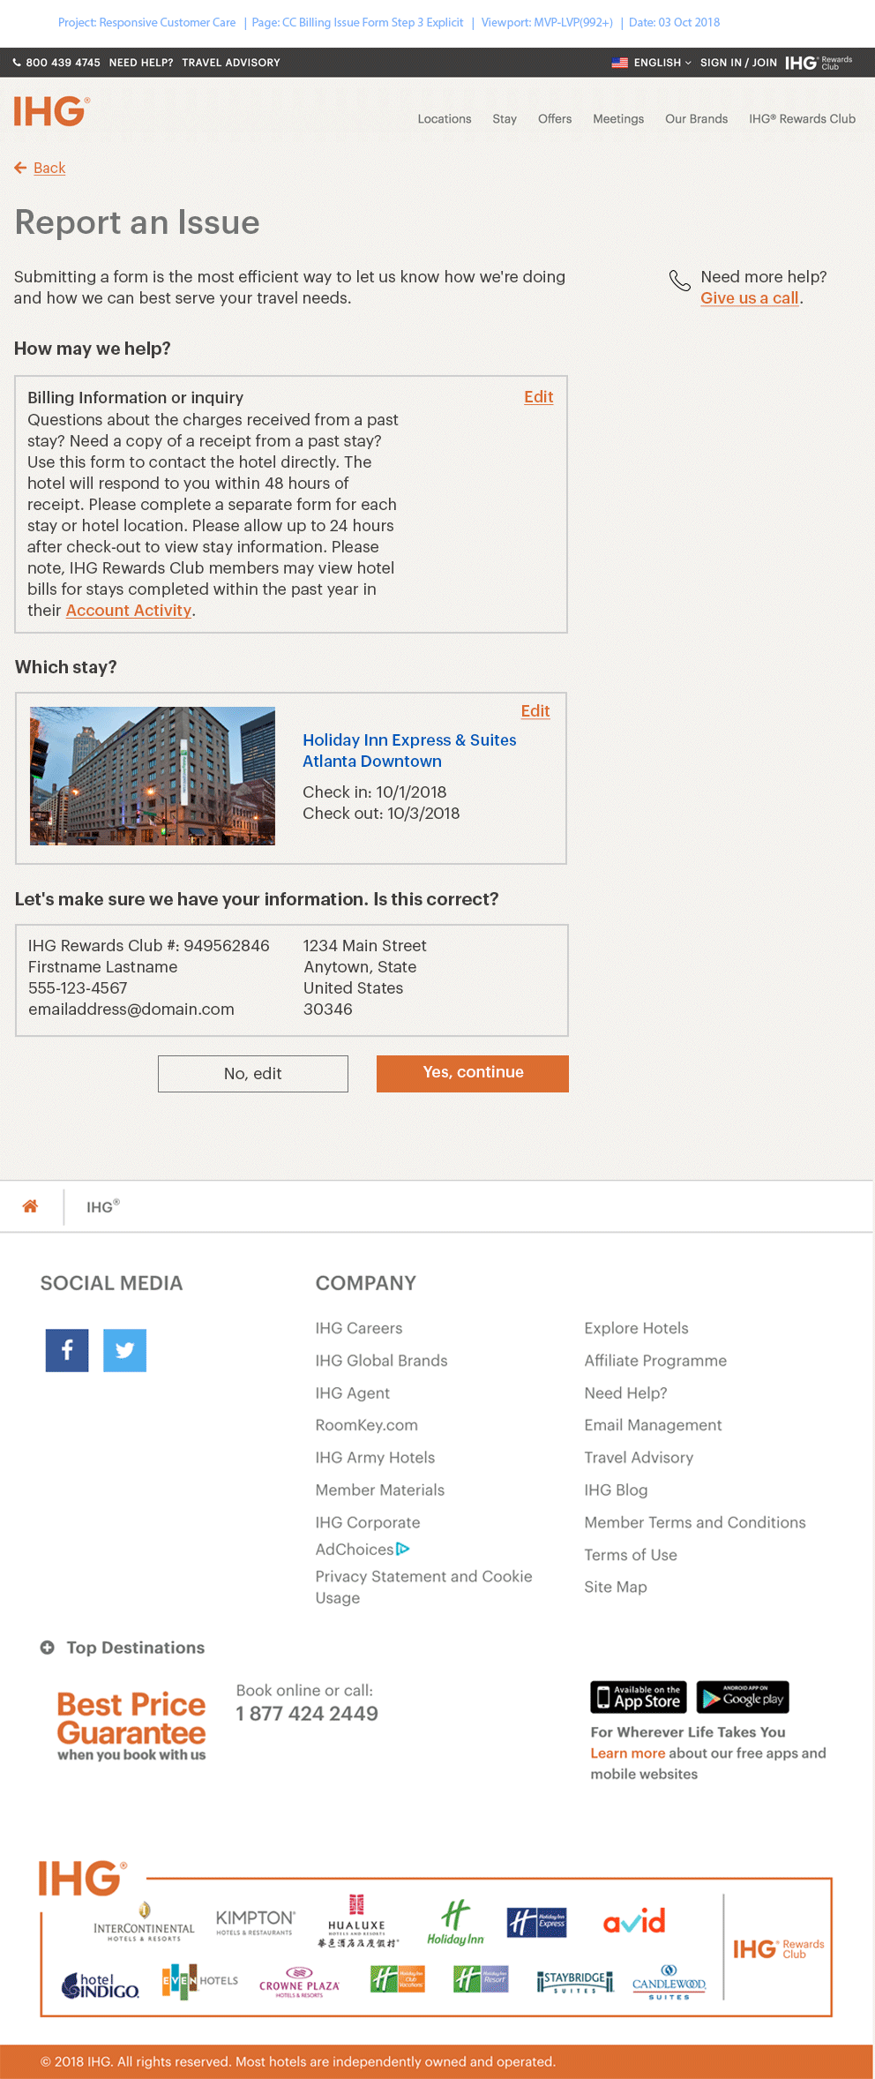The height and width of the screenshot is (2079, 875).
Task: Click the hotel building thumbnail
Action: (153, 776)
